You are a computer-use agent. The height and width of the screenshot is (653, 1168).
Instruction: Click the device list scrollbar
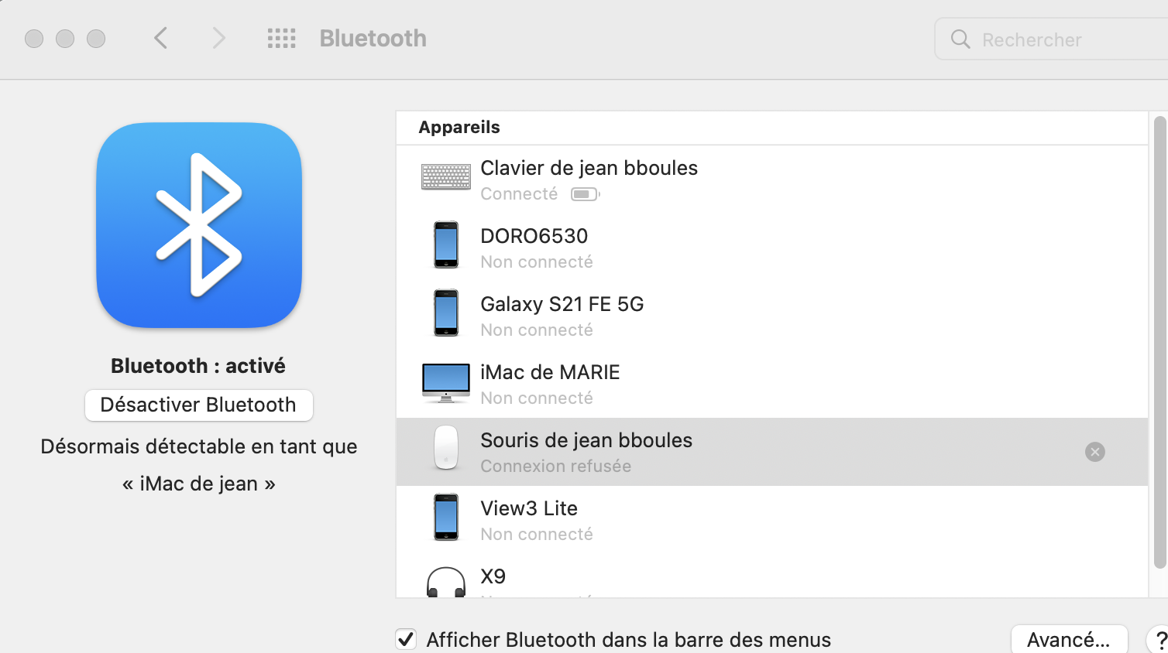coord(1159,340)
